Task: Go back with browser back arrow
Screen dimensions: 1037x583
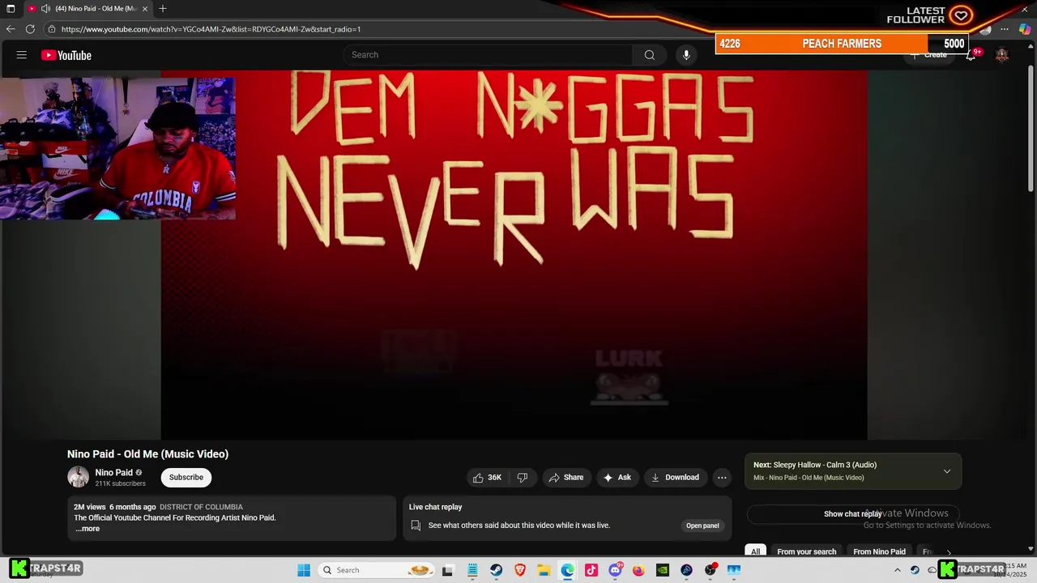Action: 11,29
